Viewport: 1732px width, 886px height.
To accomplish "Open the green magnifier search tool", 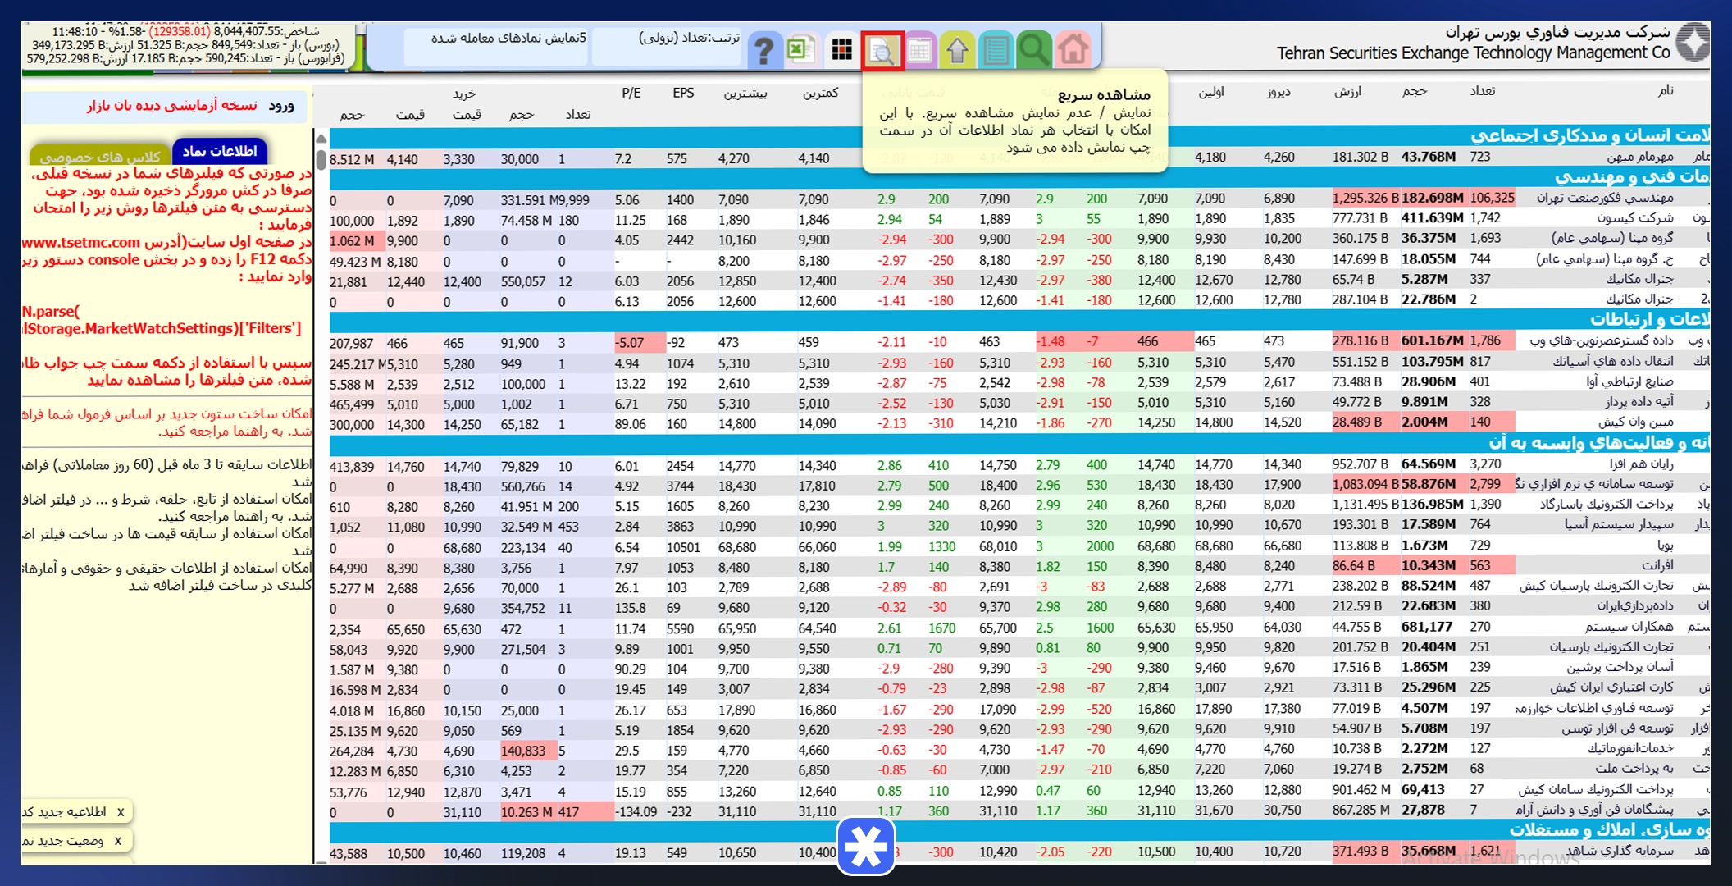I will click(1033, 50).
